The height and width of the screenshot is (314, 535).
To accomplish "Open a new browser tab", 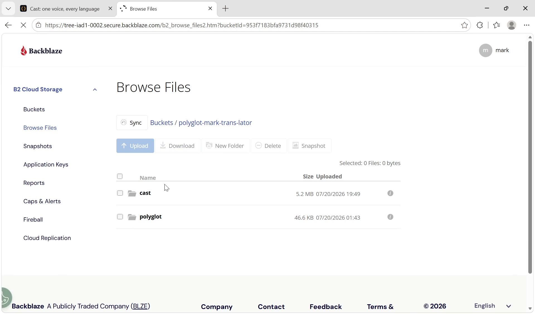I will [x=225, y=9].
